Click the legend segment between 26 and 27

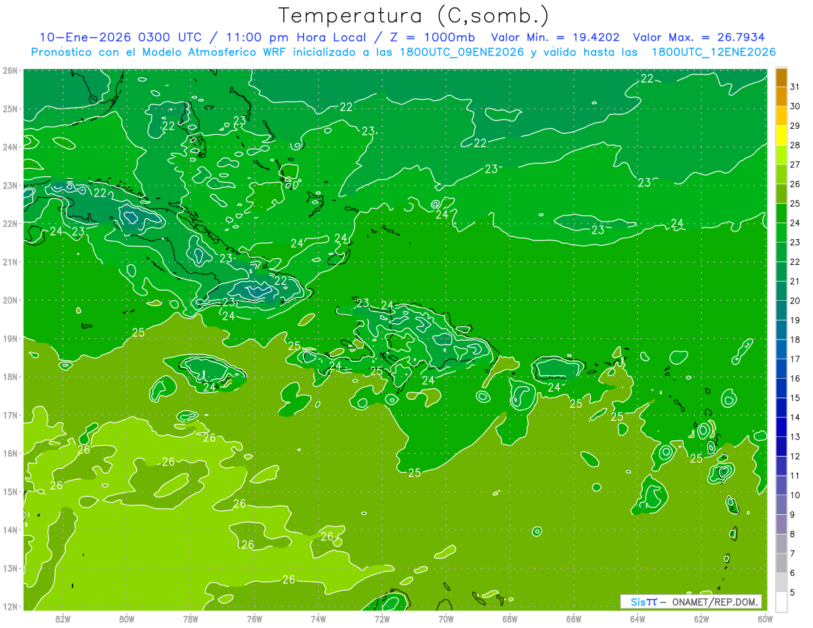point(781,175)
